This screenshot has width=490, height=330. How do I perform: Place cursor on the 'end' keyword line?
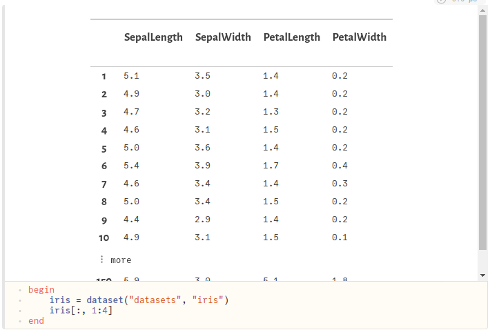36,320
